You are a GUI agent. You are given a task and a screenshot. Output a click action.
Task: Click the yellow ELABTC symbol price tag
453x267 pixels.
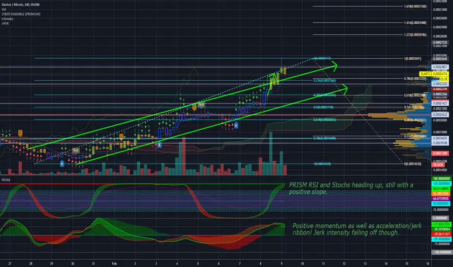(x=425, y=74)
